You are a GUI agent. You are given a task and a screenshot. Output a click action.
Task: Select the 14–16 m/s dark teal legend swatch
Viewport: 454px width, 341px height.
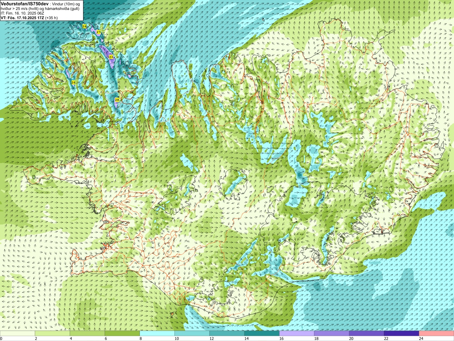click(x=262, y=334)
